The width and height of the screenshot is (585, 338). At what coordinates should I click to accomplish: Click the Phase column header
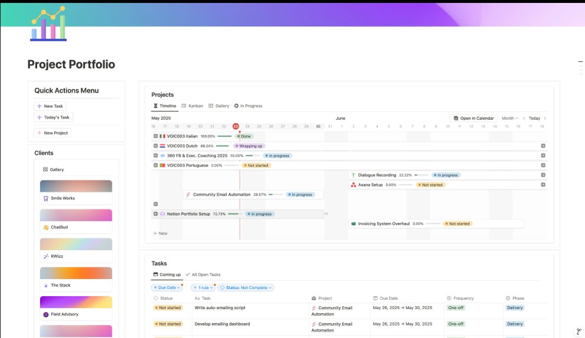coord(515,298)
